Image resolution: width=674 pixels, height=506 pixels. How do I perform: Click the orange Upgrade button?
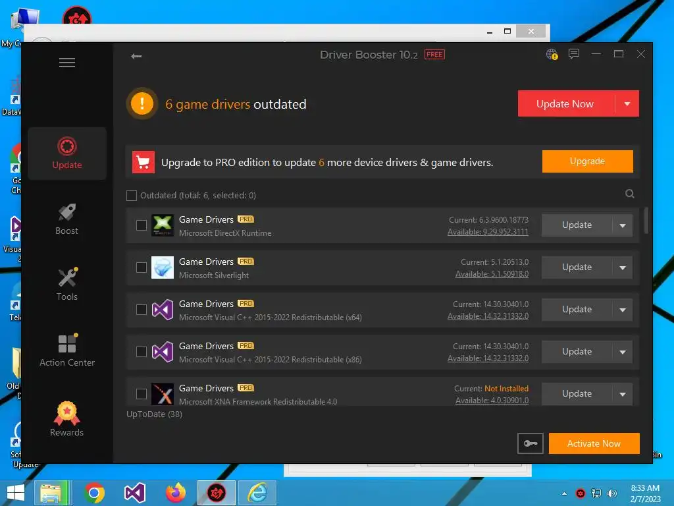pos(587,161)
